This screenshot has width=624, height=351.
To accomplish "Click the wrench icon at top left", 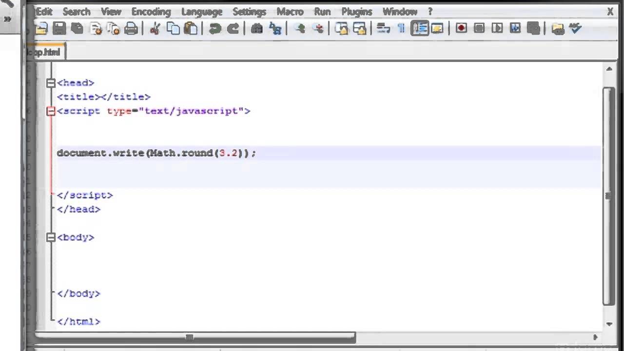I will (7, 3).
